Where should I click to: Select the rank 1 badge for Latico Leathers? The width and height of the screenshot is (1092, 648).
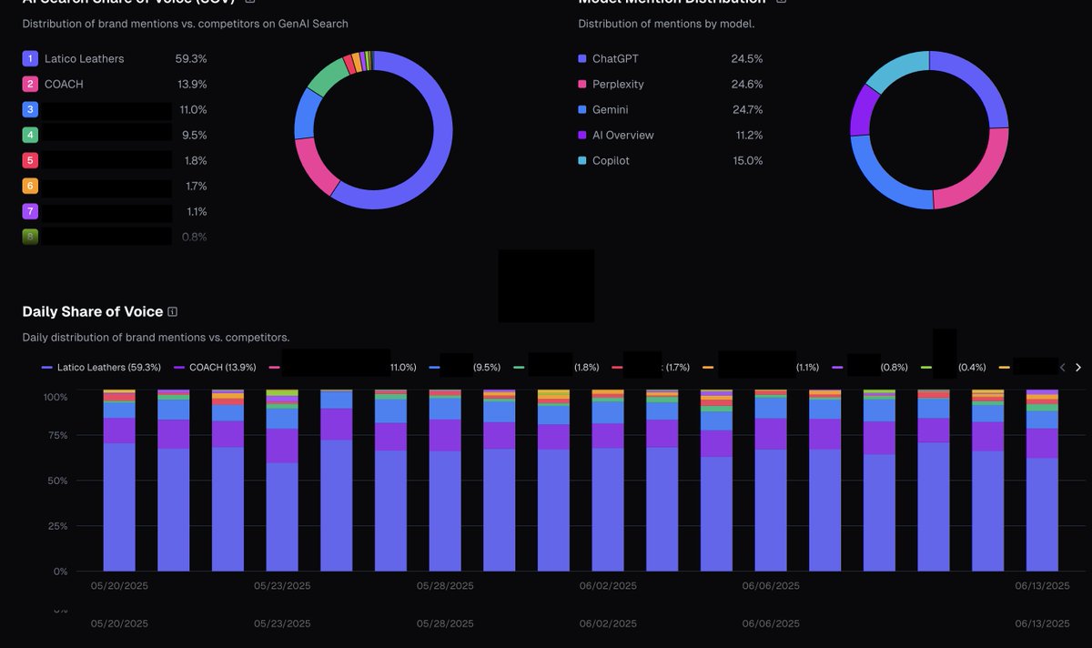pos(30,58)
